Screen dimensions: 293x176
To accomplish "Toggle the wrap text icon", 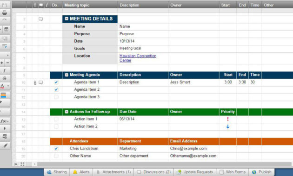I will tap(5, 46).
